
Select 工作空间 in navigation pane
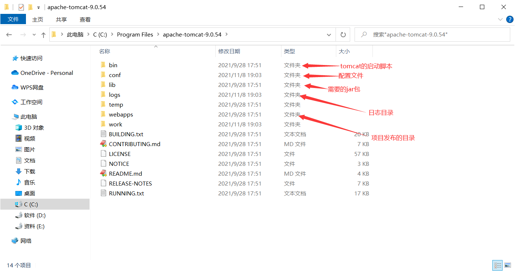coord(31,102)
